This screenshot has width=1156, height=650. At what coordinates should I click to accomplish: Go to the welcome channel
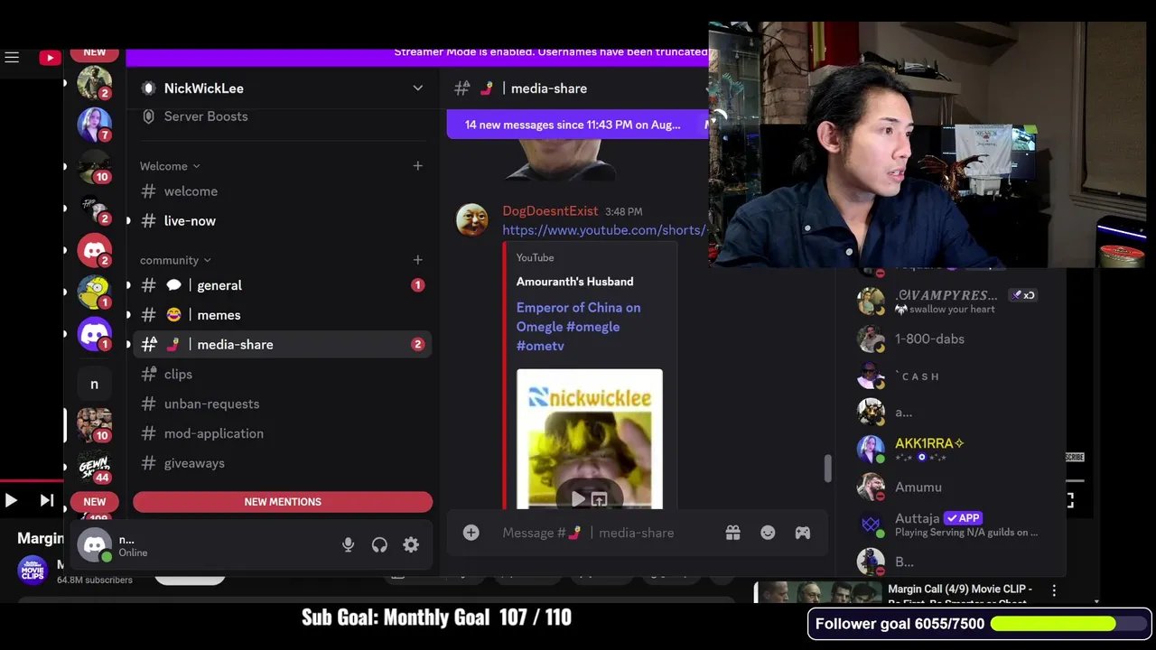point(283,191)
